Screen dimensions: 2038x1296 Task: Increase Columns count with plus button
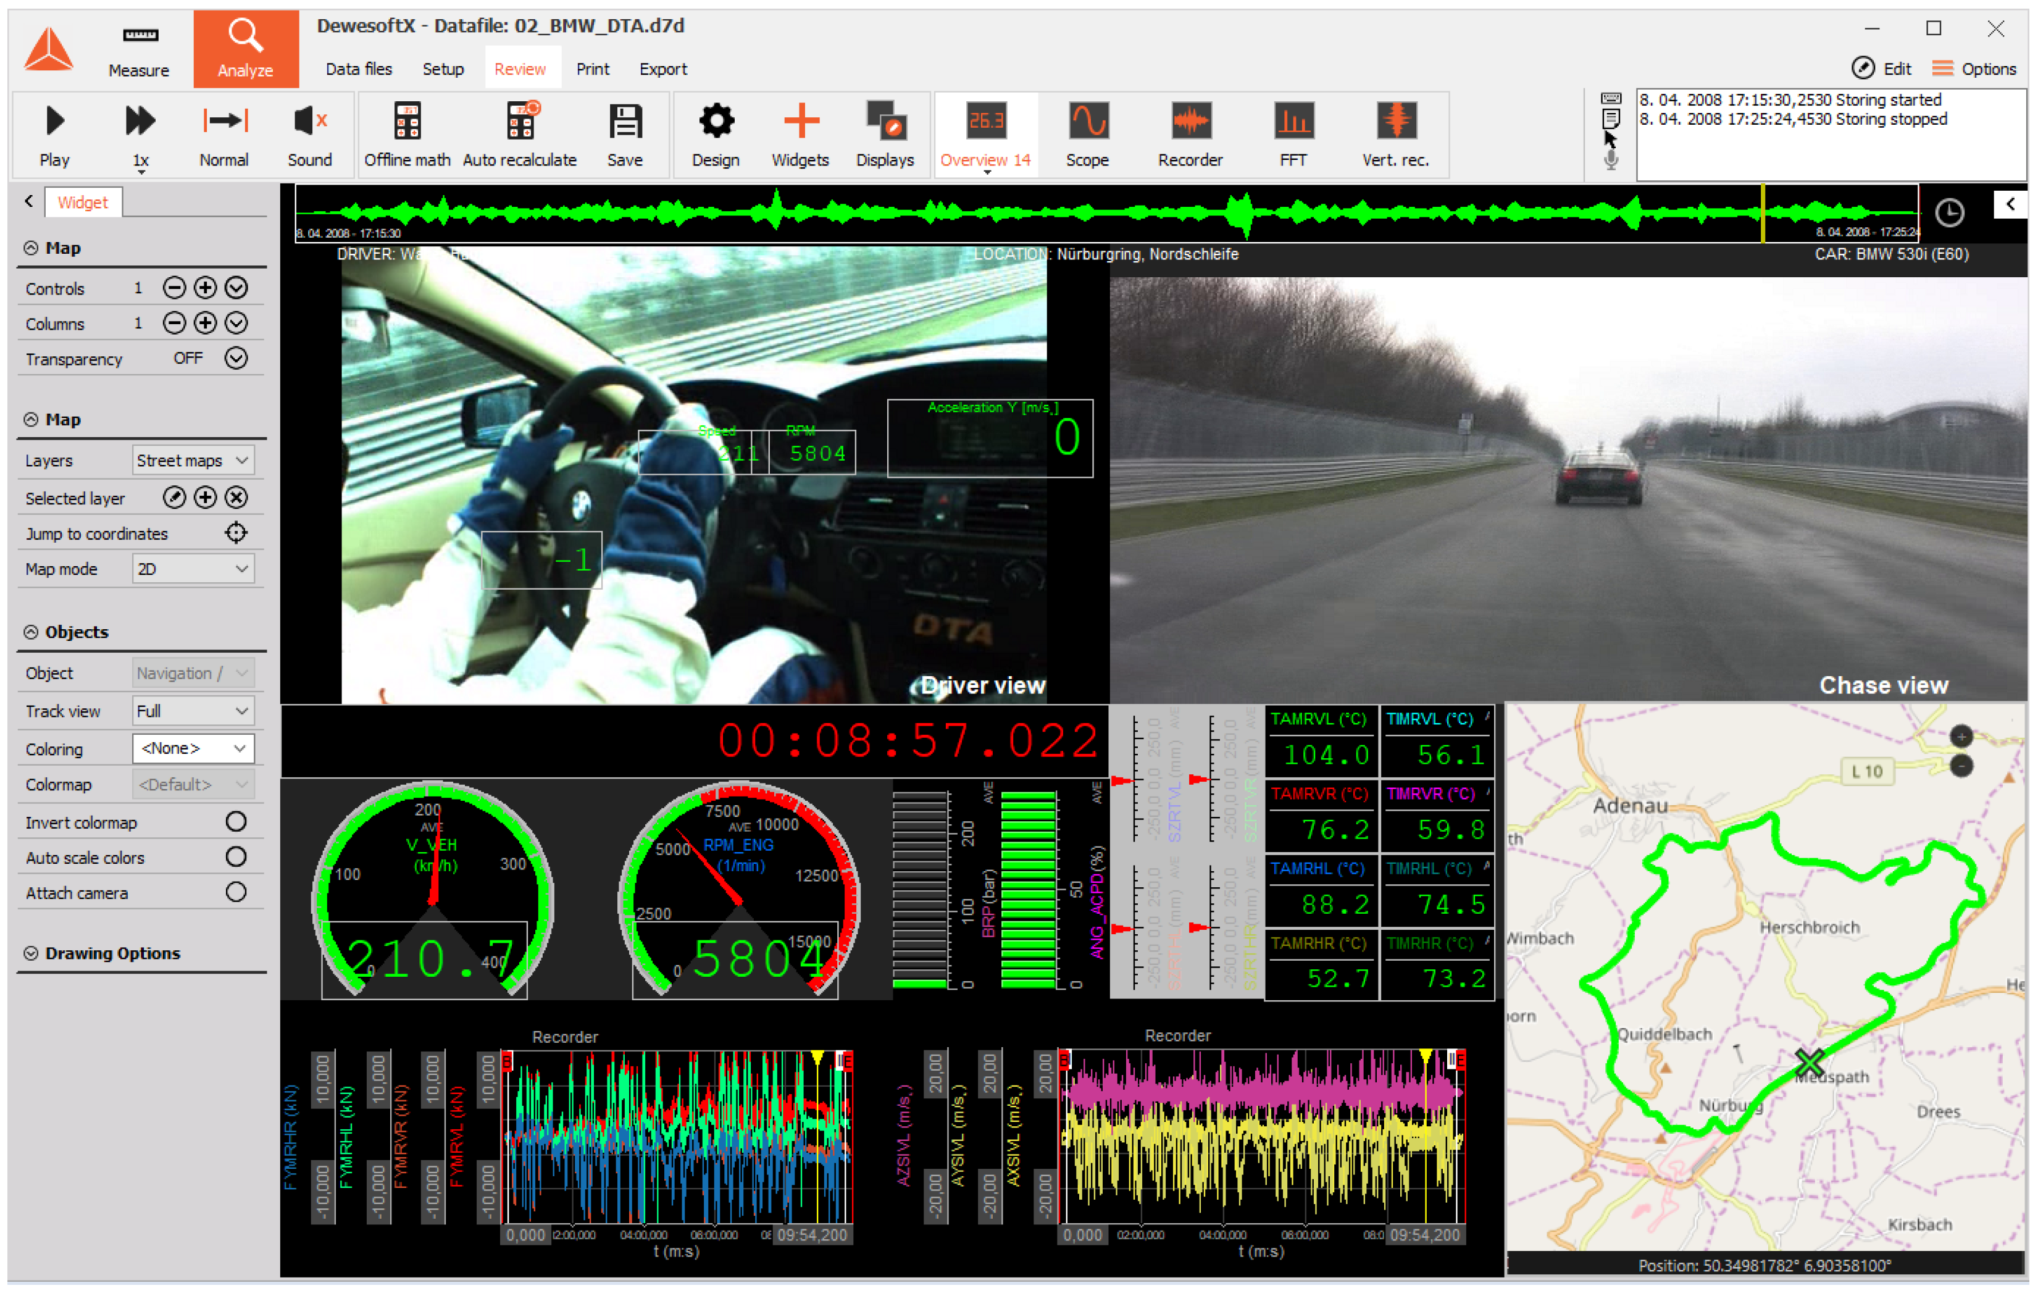point(205,324)
